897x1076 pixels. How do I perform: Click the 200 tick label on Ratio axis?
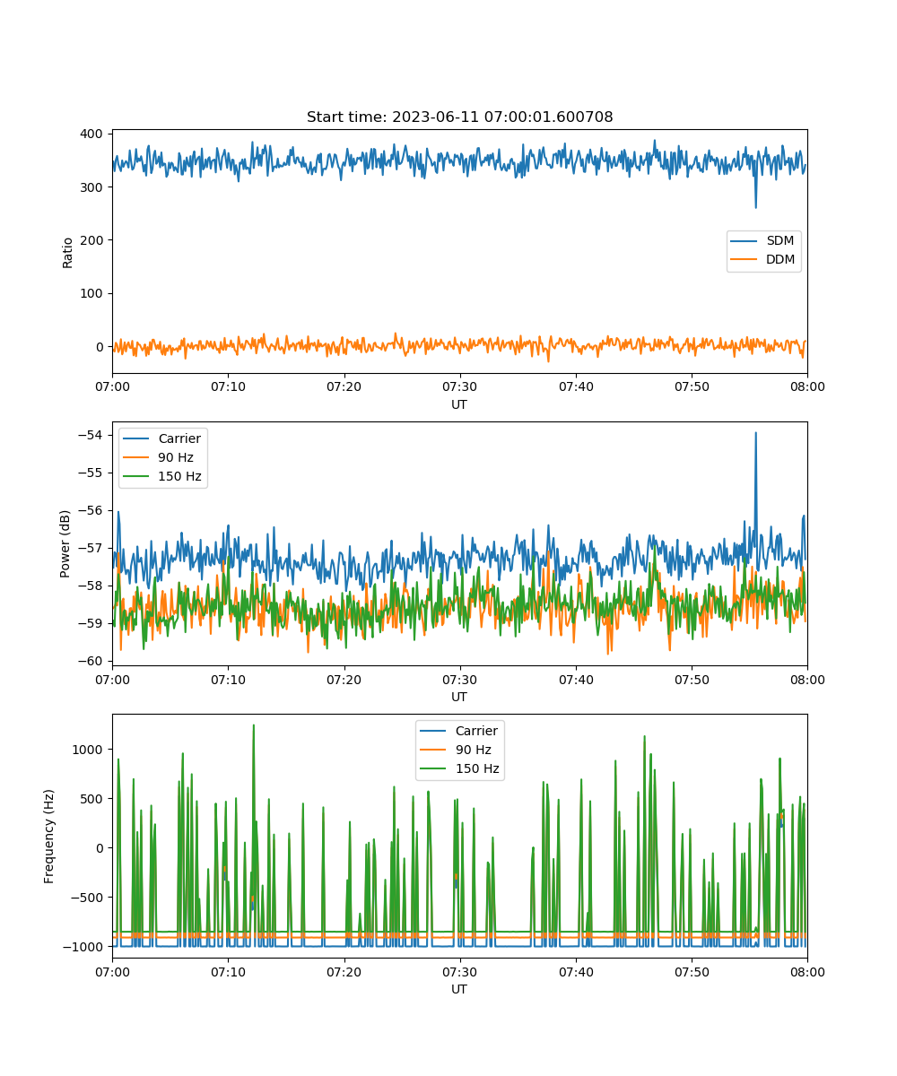[x=93, y=240]
